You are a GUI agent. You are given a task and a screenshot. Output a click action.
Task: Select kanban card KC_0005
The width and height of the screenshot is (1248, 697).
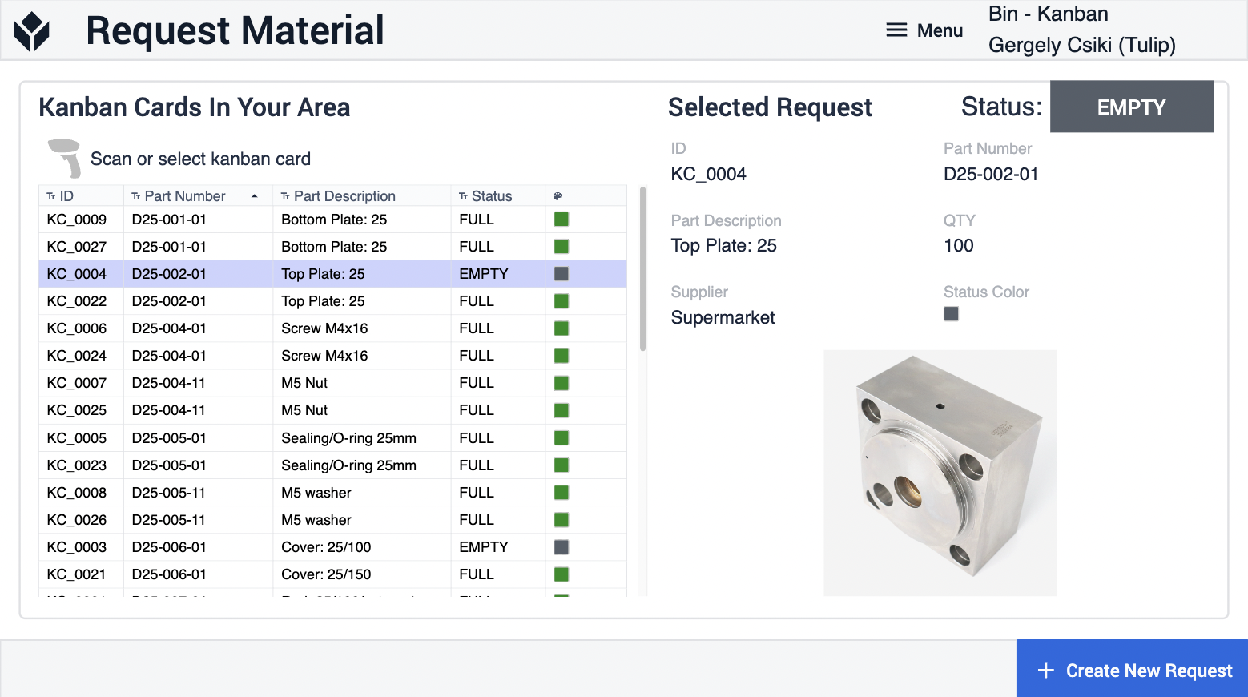[x=332, y=438]
